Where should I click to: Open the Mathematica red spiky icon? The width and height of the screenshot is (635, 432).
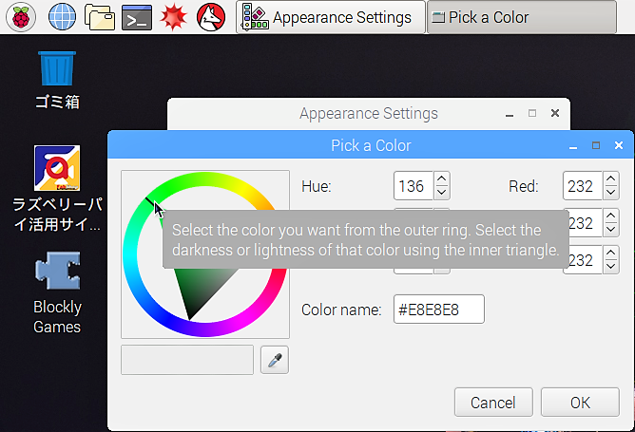pos(174,17)
